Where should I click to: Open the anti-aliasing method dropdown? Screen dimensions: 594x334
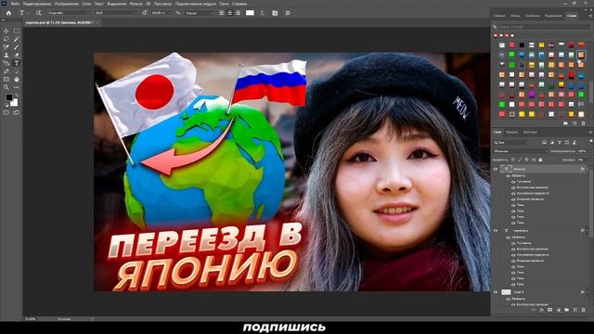200,13
